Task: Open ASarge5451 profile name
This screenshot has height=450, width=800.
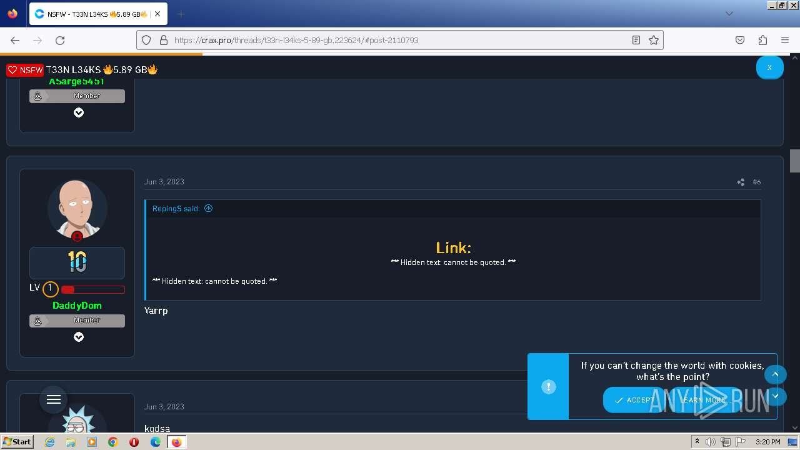Action: 77,82
